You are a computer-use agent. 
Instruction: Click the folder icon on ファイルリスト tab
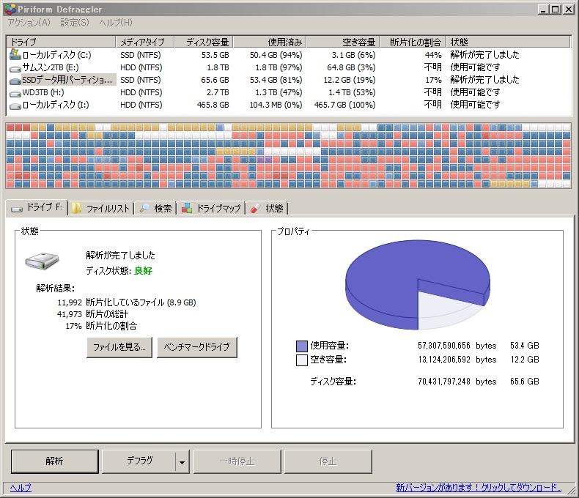coord(76,208)
